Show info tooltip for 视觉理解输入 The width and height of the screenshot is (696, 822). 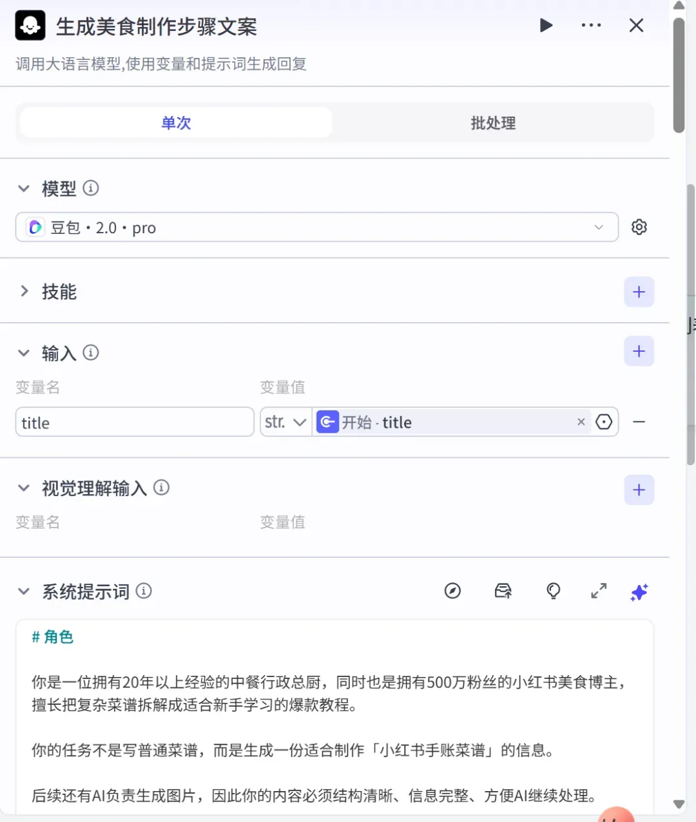pos(161,488)
